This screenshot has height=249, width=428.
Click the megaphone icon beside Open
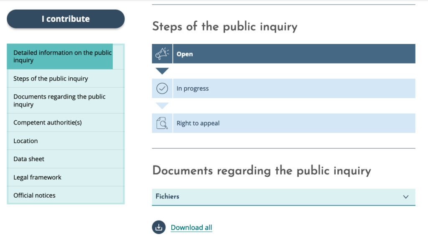(162, 54)
